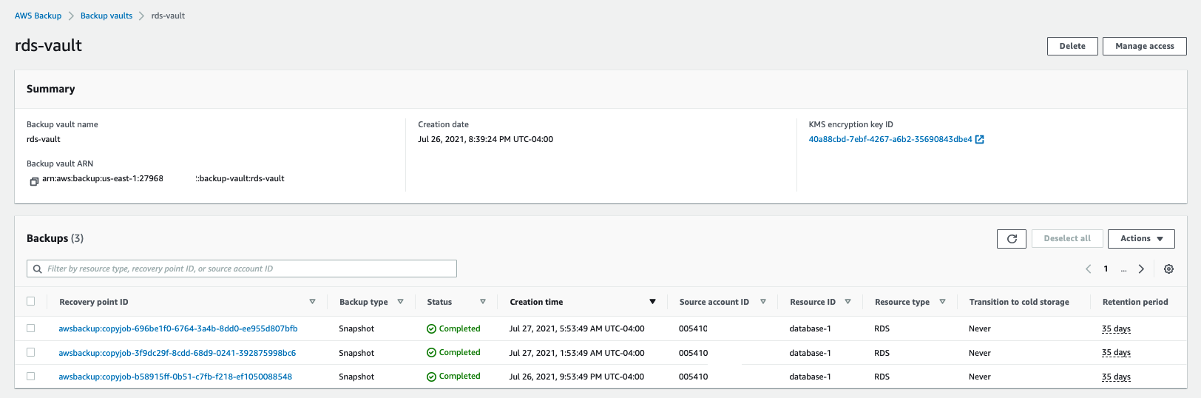
Task: Click creation time Jul 27, 2021, 5:53:49 AM
Action: tap(577, 328)
